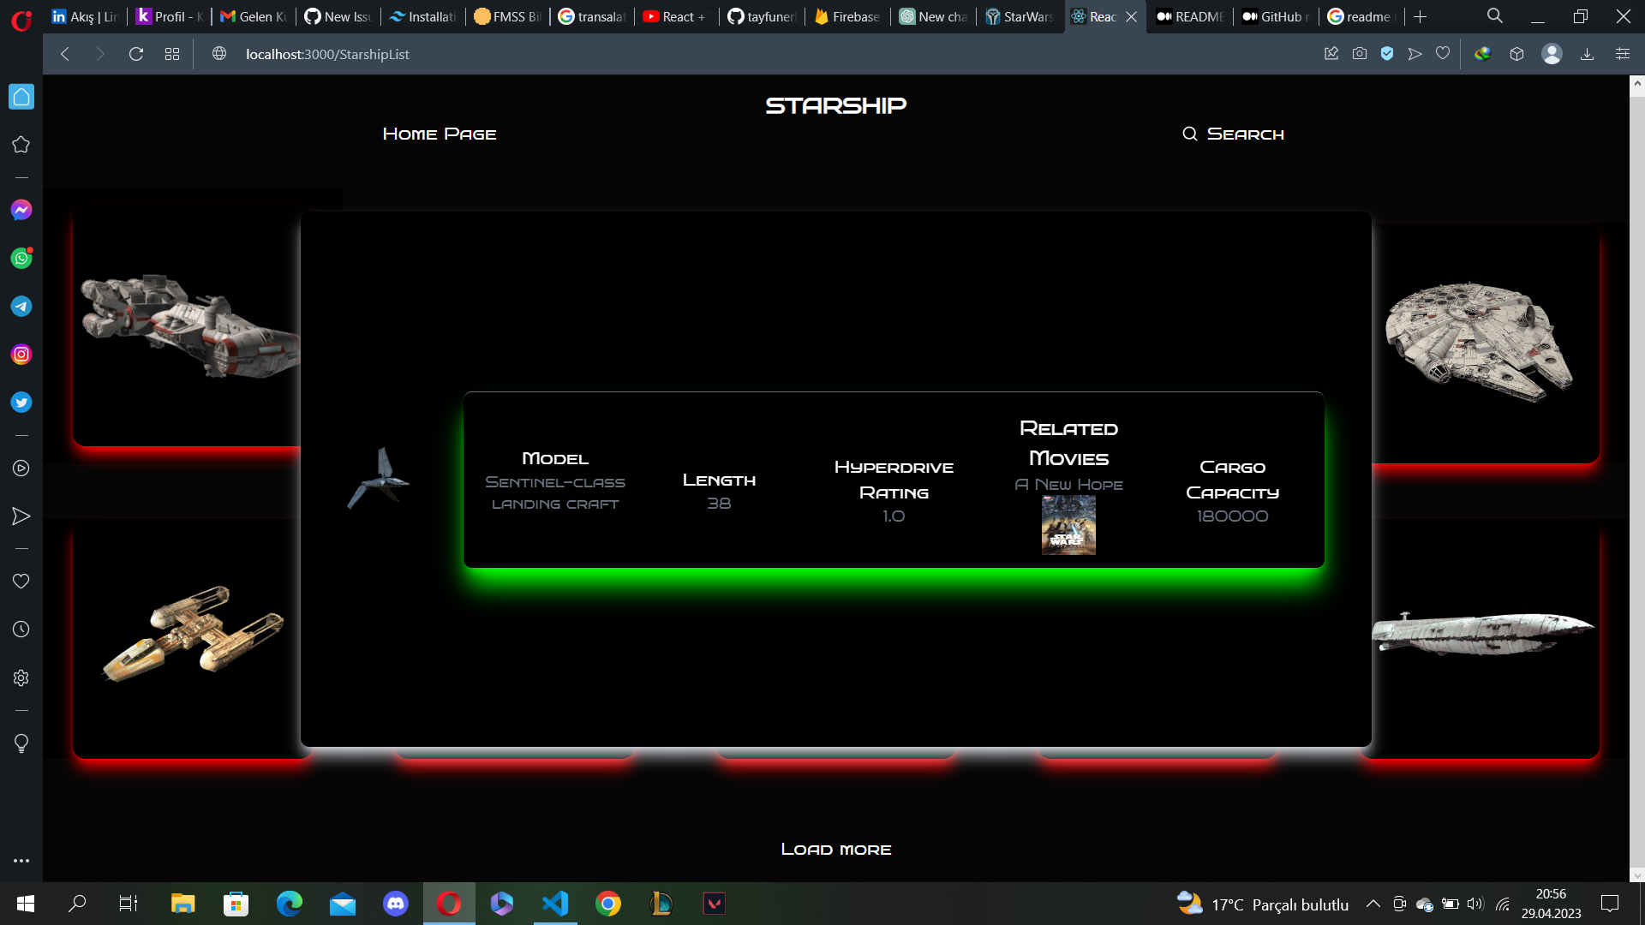Open the lightbulb icon in the sidebar
The height and width of the screenshot is (925, 1645).
[21, 743]
